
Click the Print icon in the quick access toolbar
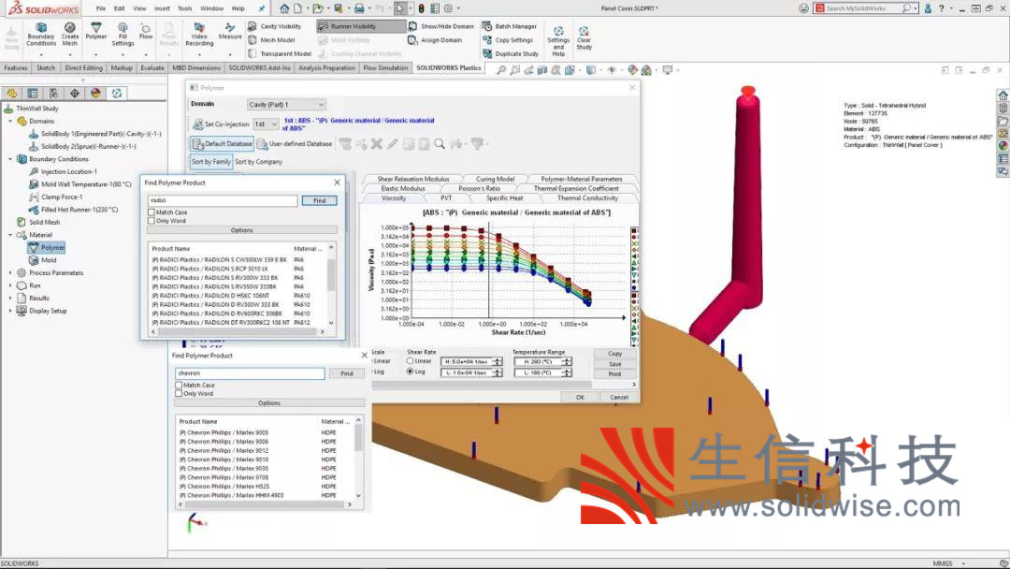(x=359, y=8)
